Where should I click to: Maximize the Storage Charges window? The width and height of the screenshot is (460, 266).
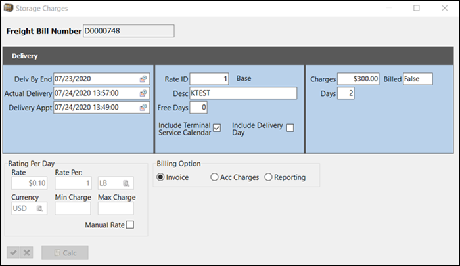(417, 8)
